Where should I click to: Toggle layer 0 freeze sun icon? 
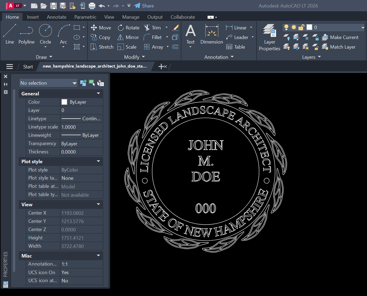point(294,27)
